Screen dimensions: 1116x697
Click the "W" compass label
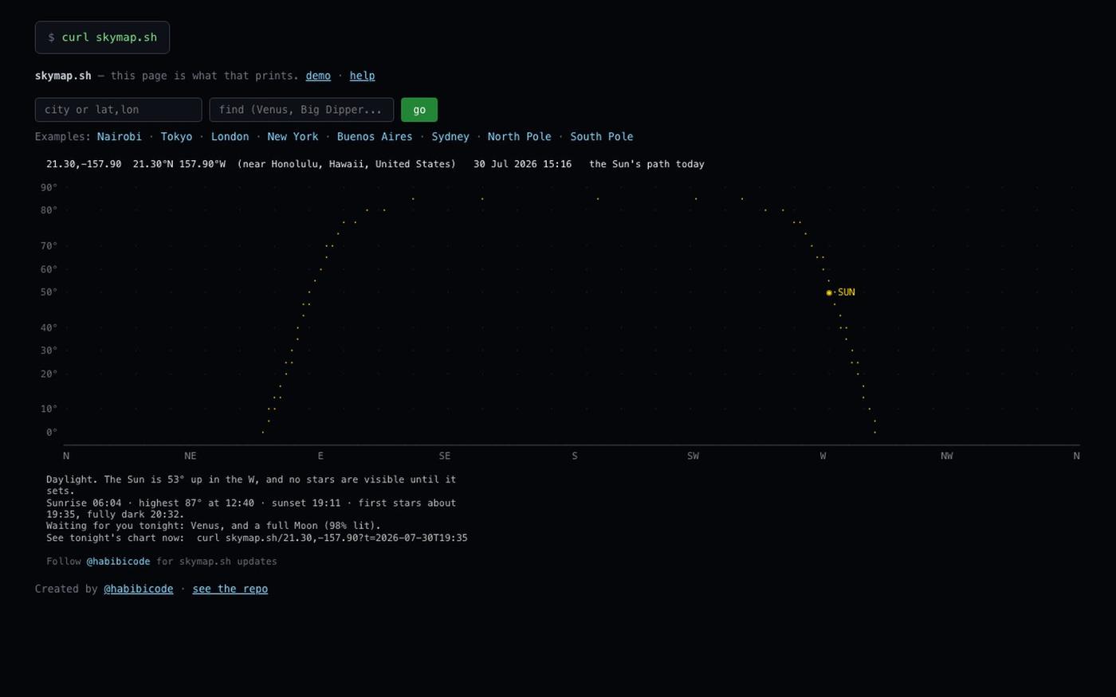823,456
